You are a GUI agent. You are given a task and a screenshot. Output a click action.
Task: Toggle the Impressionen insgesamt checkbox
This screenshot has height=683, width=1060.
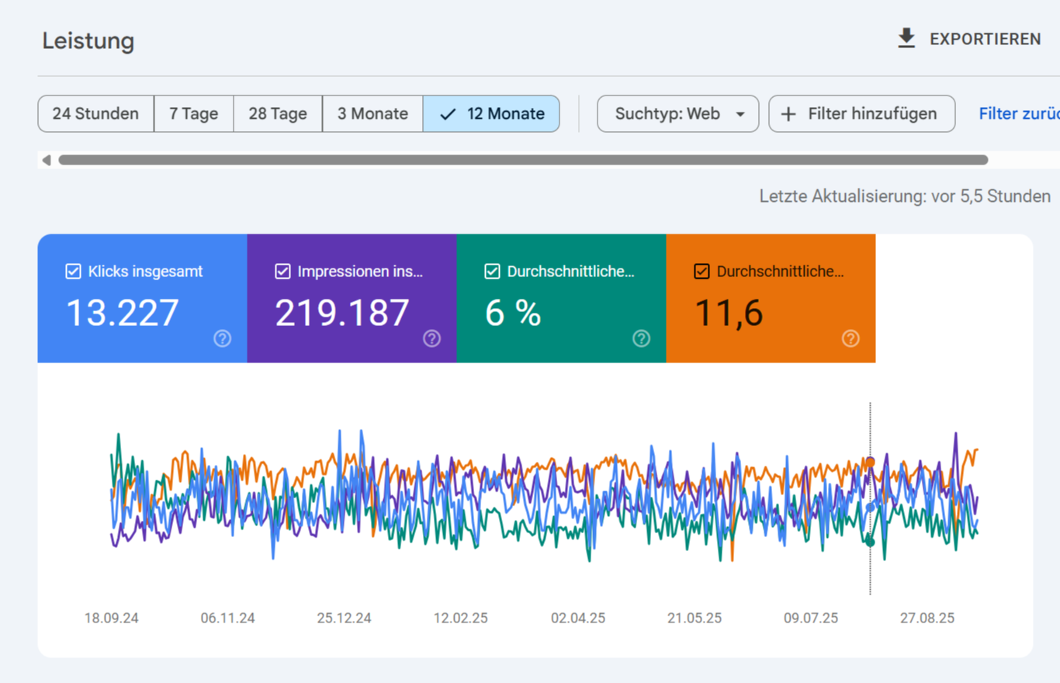[282, 272]
